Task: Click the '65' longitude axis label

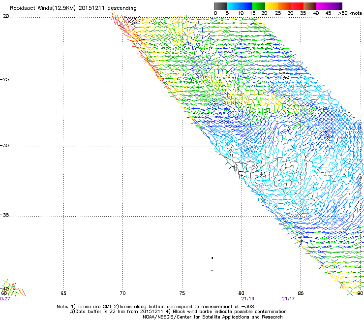Action: click(63, 293)
